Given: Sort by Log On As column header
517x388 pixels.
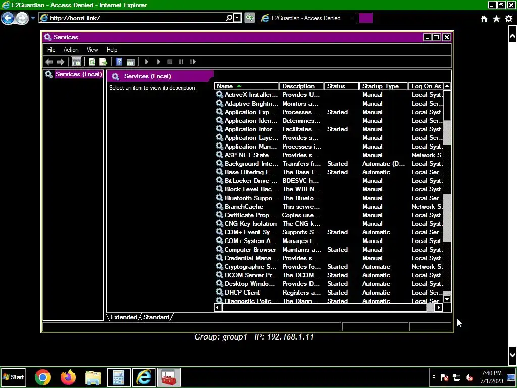Looking at the screenshot, I should [426, 86].
